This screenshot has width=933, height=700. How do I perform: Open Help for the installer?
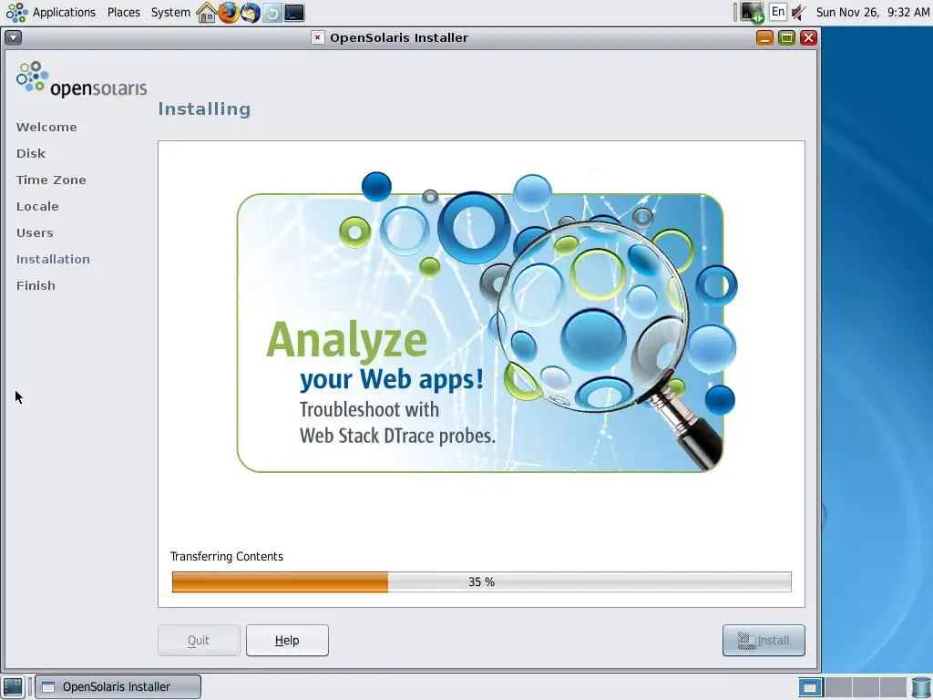click(287, 641)
